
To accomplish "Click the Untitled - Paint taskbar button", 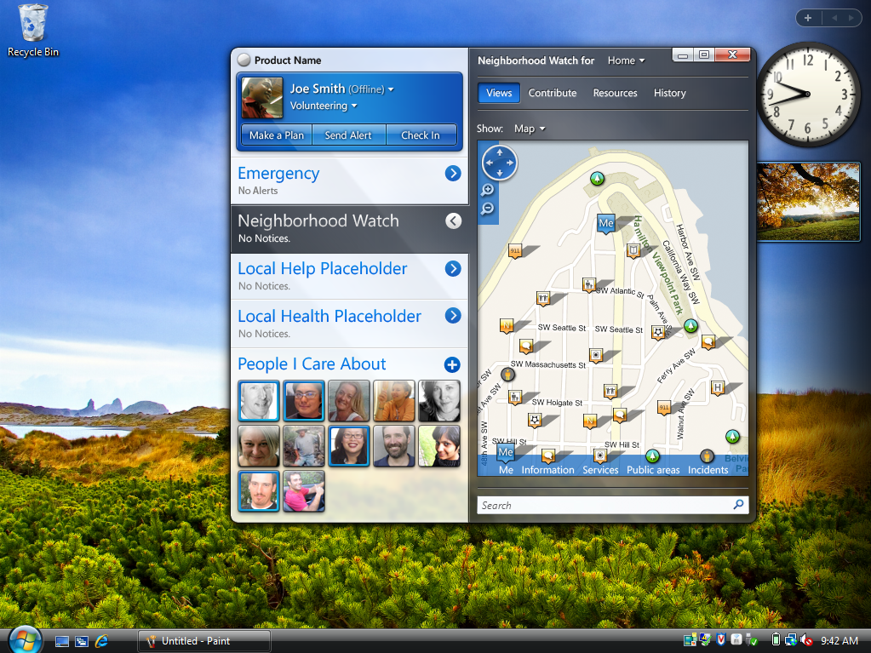I will pos(203,641).
